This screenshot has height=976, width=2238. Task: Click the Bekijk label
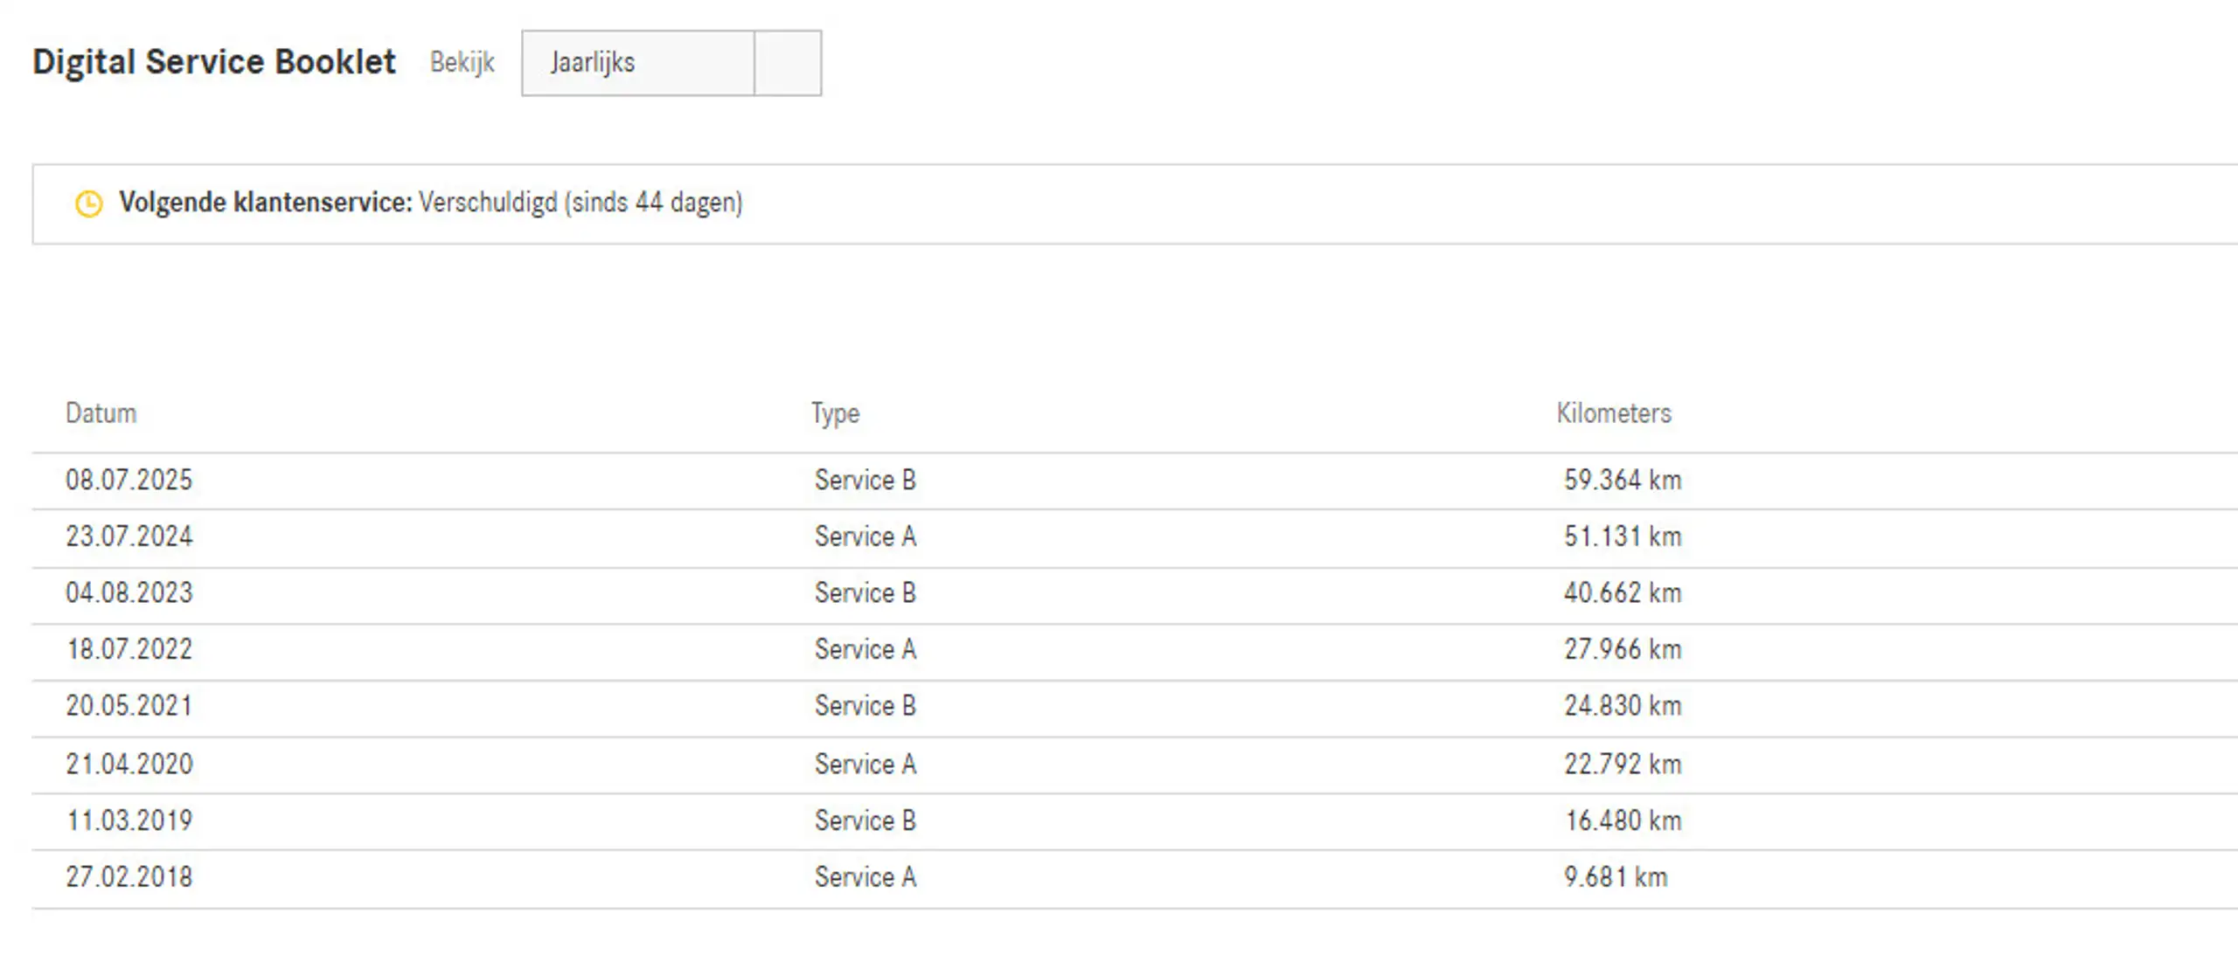[x=462, y=63]
